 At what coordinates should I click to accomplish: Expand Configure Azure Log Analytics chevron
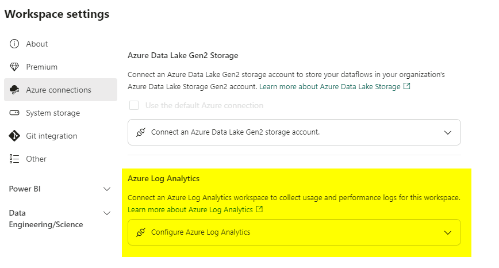click(448, 233)
